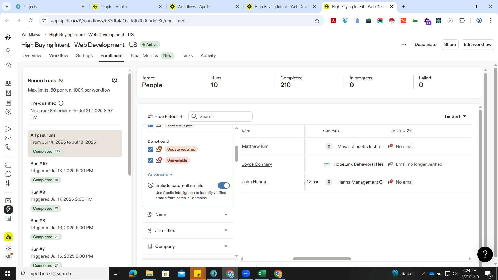Open Deals dollar icon in sidebar
Image resolution: width=498 pixels, height=280 pixels.
tap(8, 183)
